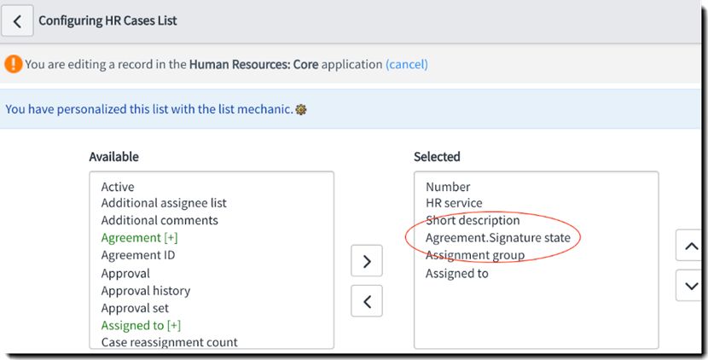Click the personalized list message link

[149, 109]
